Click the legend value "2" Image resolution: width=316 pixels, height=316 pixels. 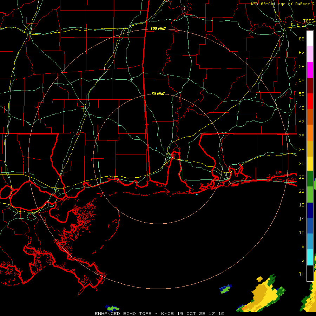point(303,260)
